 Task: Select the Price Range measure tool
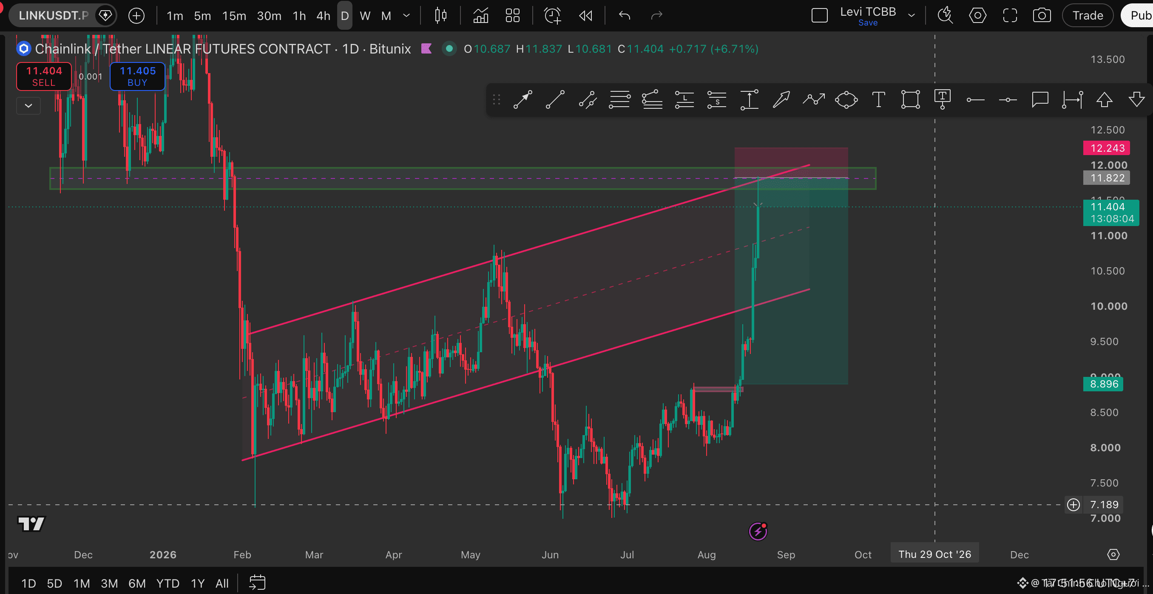tap(749, 99)
